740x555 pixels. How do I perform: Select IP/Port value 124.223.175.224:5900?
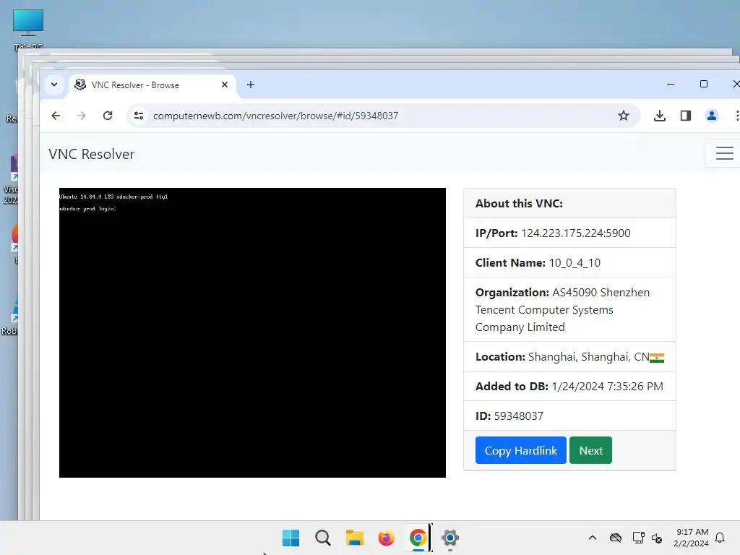coord(576,233)
